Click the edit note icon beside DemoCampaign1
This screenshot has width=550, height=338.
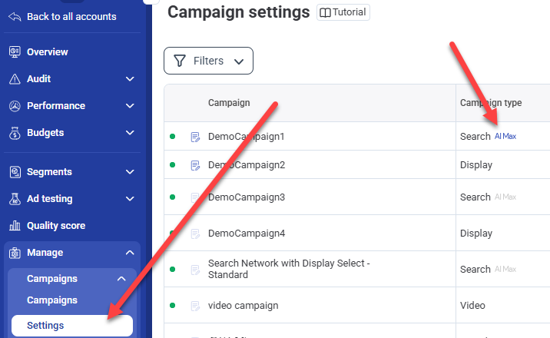195,138
